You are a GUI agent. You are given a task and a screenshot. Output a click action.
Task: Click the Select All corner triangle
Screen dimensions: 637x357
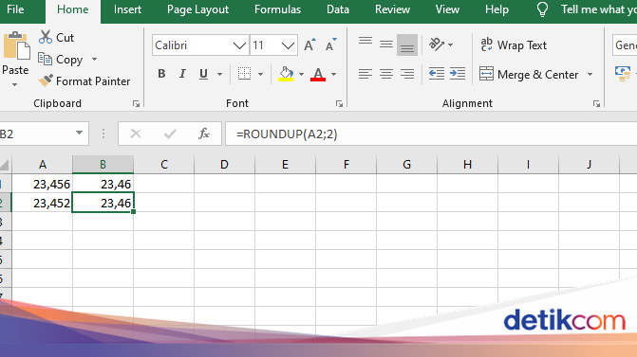(5, 165)
